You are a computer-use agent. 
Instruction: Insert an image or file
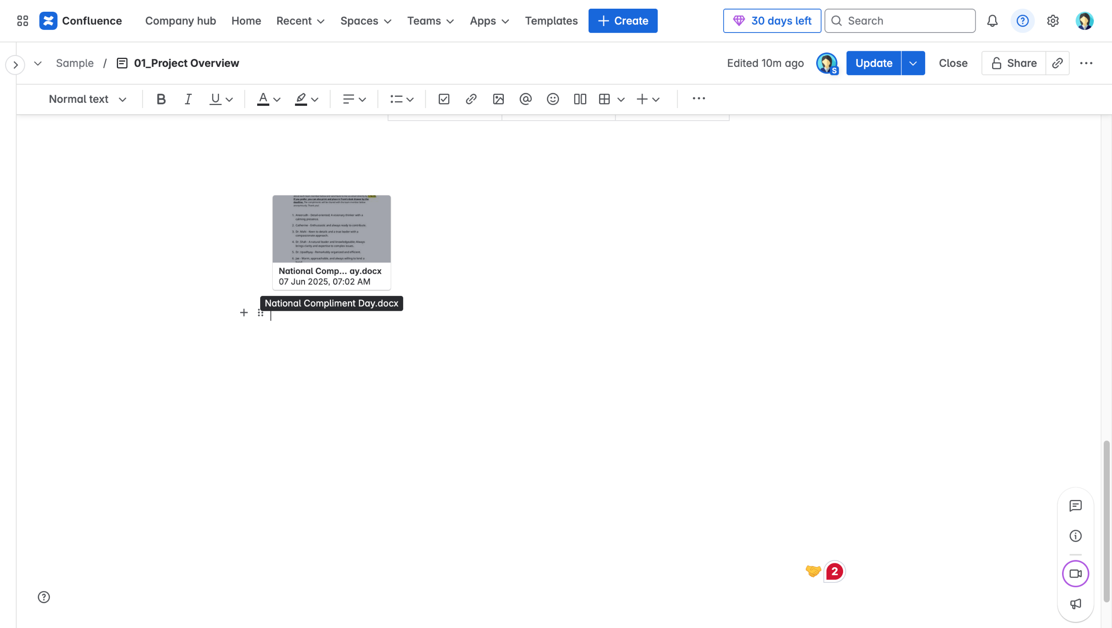[x=498, y=99]
